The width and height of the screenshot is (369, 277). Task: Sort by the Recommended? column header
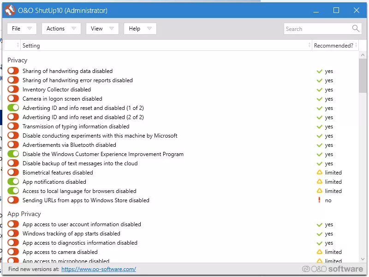pyautogui.click(x=335, y=45)
